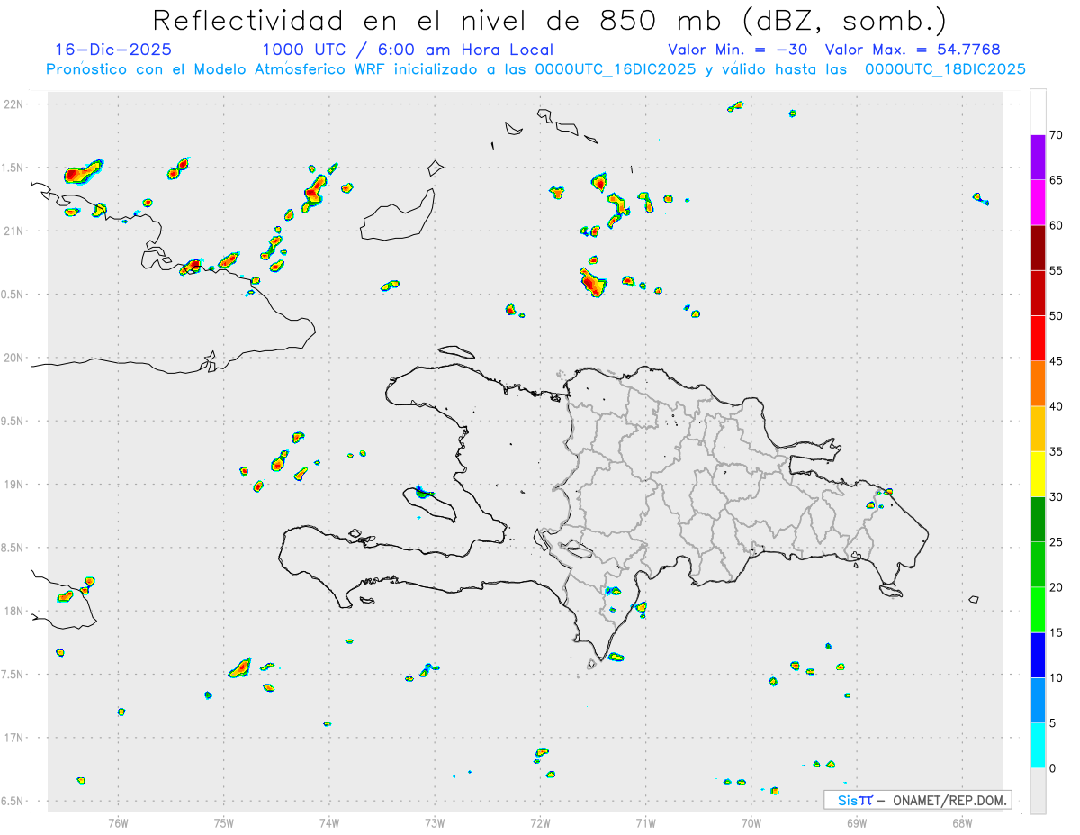Select the 'Valor Max. = 54.7768' readout
Screen dimensions: 1080x835
tap(913, 50)
